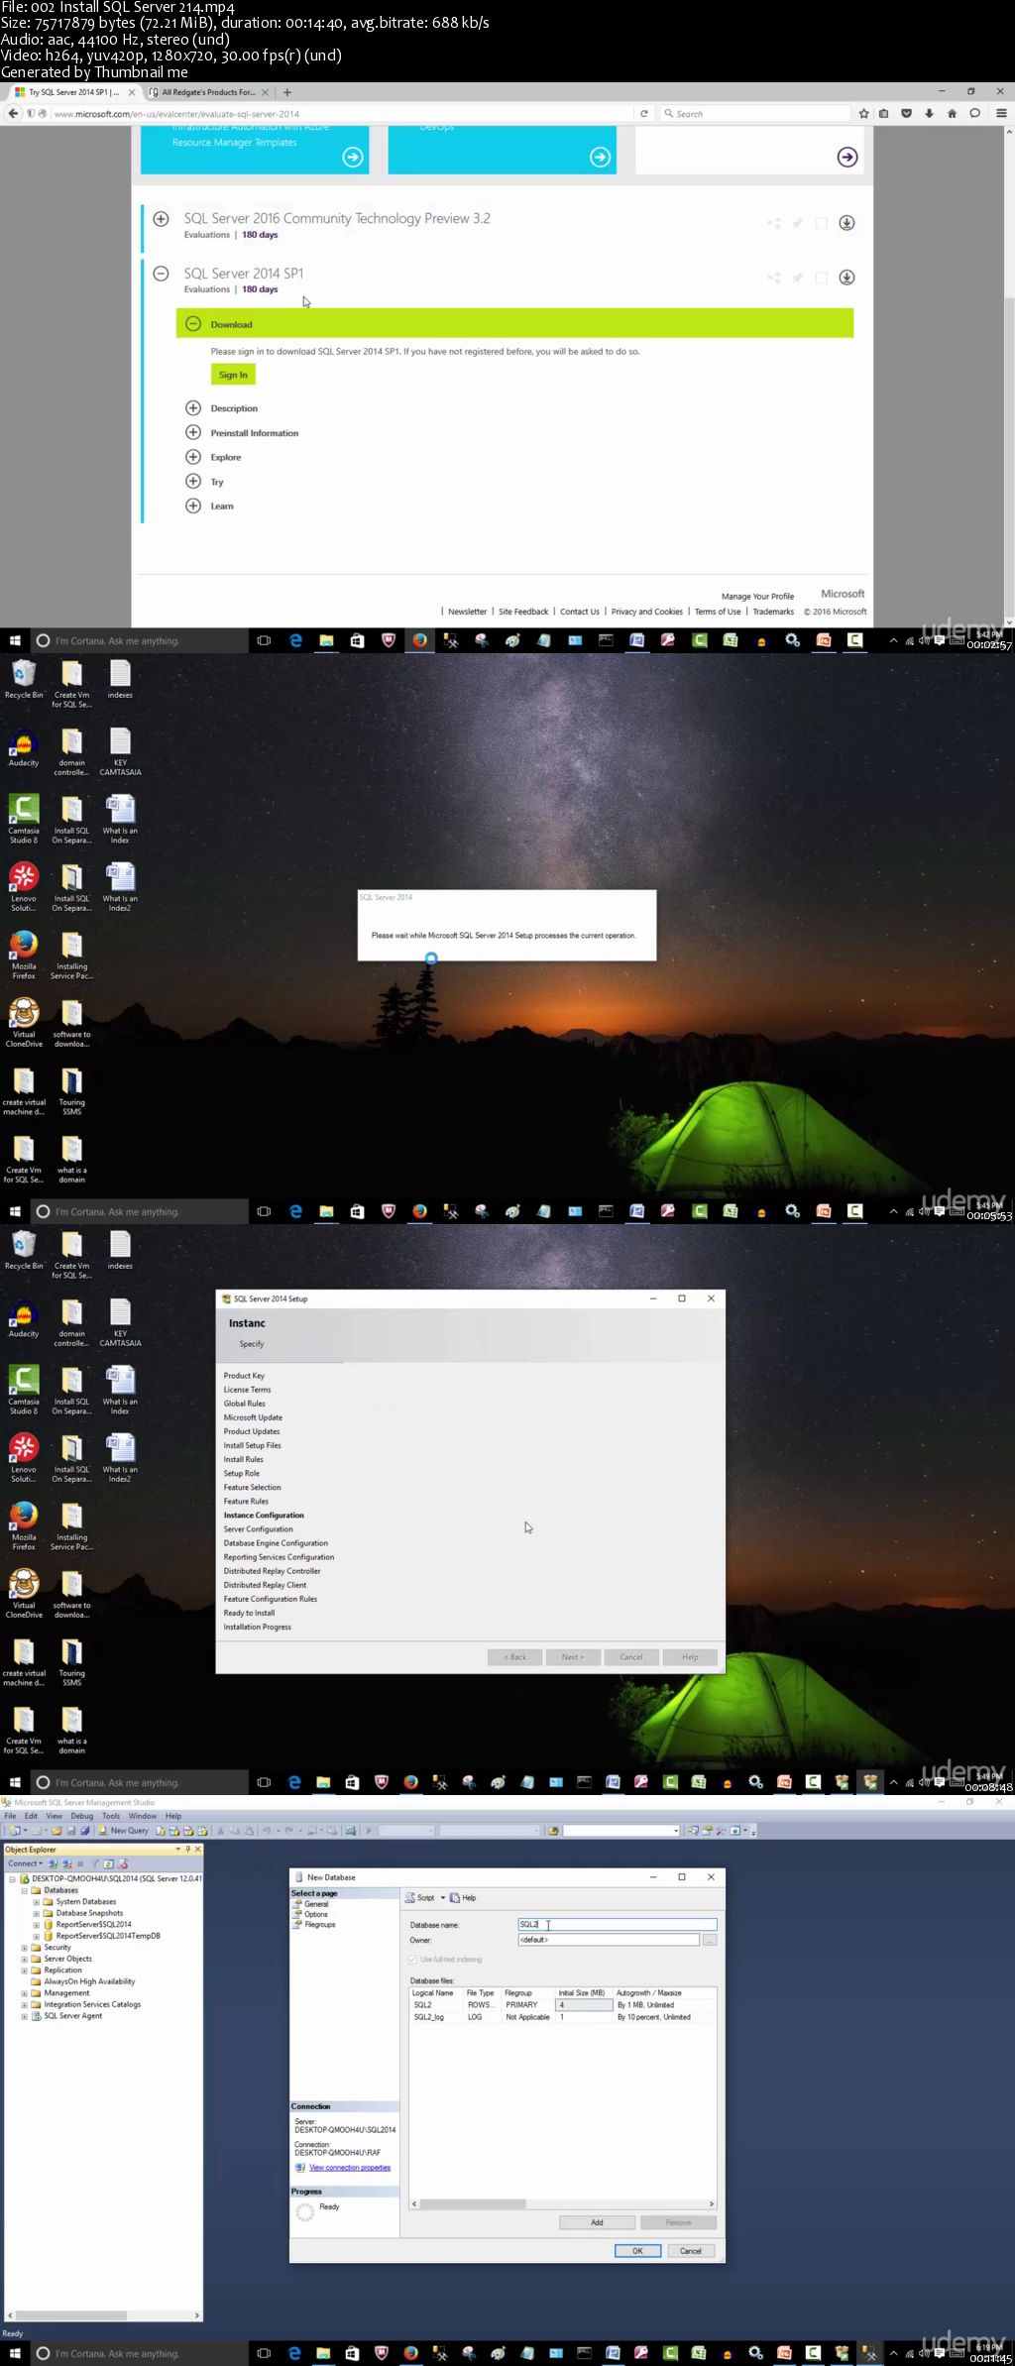Click the horizontal scrollbar under Database files
The height and width of the screenshot is (2366, 1015).
click(562, 2203)
